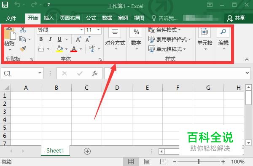Screen dimensions: 253x166
Task: Open the font name 等线 dropdown
Action: (81, 30)
